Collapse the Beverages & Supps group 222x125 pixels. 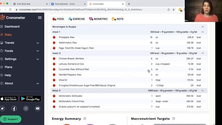click(x=203, y=27)
